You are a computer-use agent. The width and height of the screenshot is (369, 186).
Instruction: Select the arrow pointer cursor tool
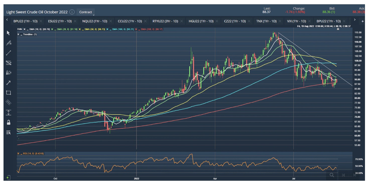[x=8, y=33]
